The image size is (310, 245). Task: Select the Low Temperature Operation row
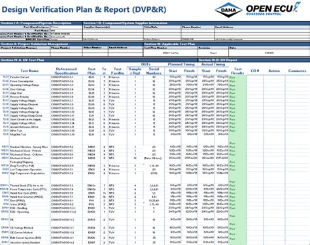tap(26, 170)
